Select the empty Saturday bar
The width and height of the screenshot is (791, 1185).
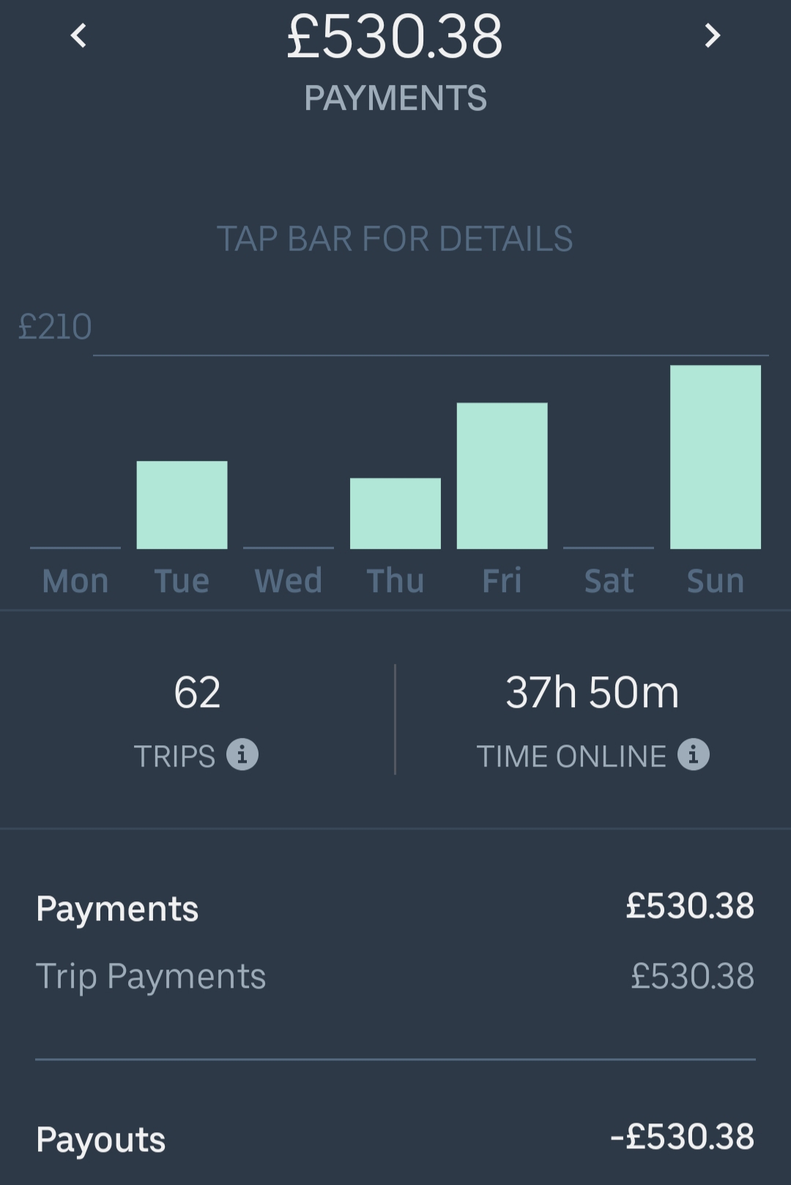tap(609, 547)
